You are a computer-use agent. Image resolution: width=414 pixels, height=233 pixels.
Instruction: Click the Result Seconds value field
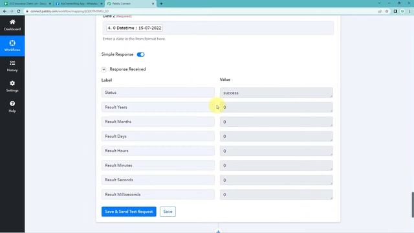pyautogui.click(x=276, y=180)
